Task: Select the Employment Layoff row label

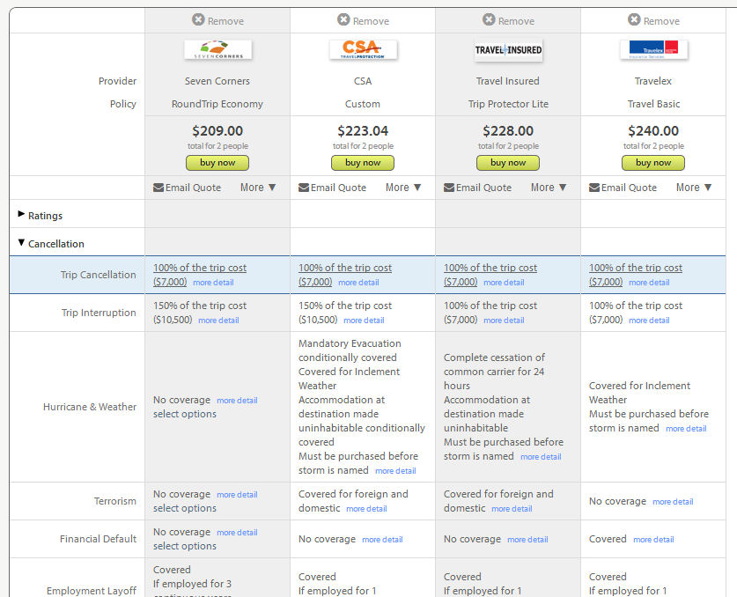Action: (92, 591)
